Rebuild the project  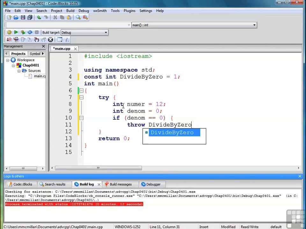click(x=30, y=32)
